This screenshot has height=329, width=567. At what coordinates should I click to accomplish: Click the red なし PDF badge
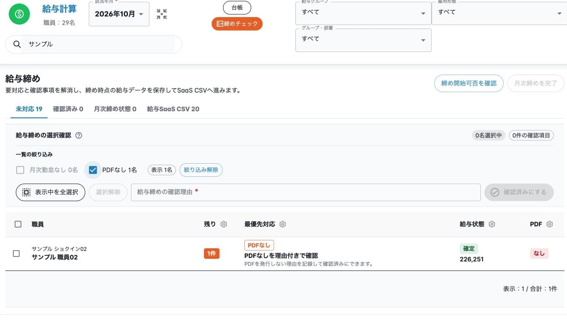[539, 254]
